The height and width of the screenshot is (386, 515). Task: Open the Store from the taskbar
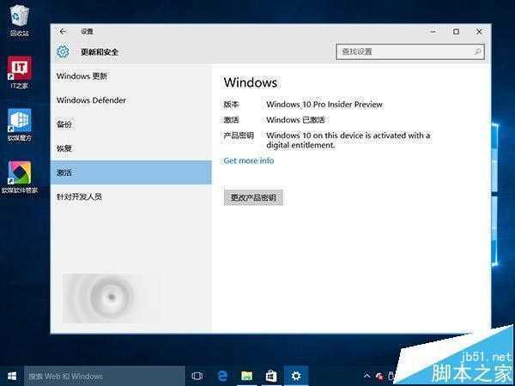click(x=271, y=376)
